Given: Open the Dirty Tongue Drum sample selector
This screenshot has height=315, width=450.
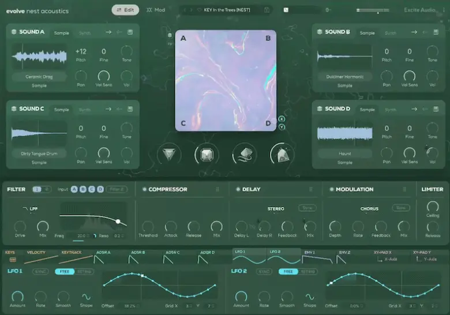Looking at the screenshot, I should click(39, 153).
